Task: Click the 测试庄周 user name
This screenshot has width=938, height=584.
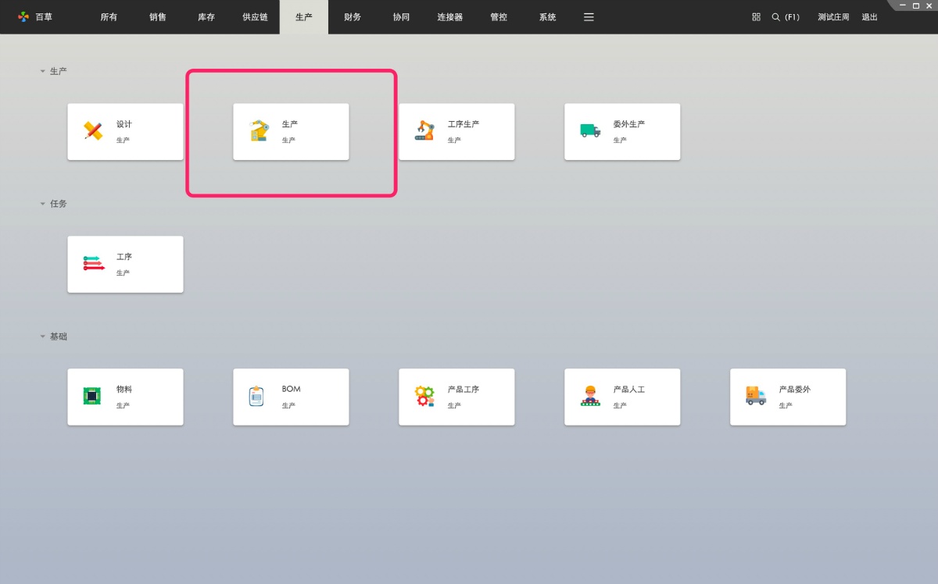Action: point(833,17)
